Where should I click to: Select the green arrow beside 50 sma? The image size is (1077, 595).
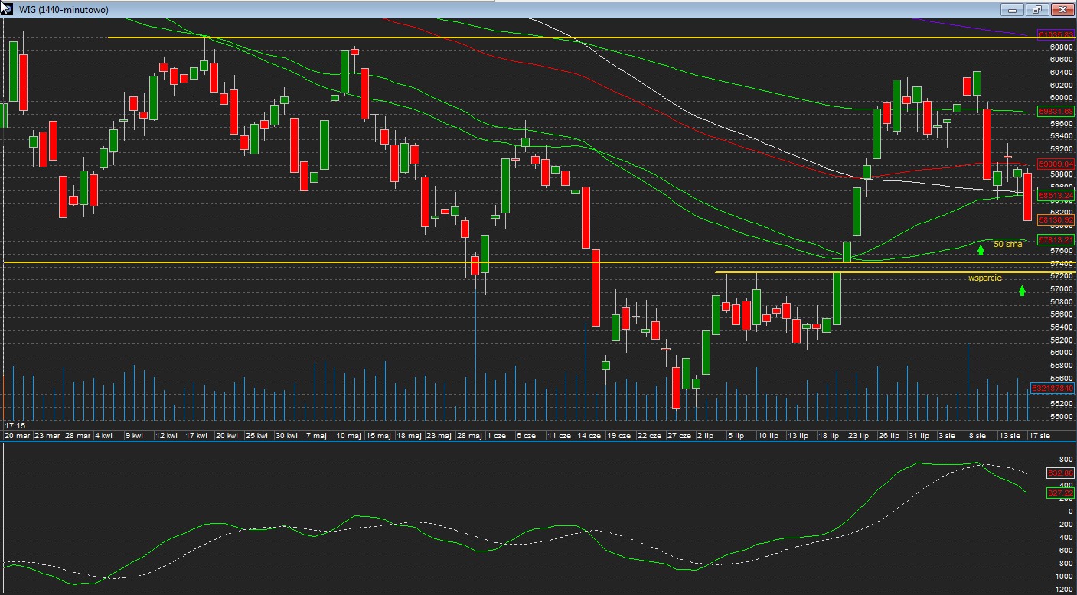pos(981,249)
